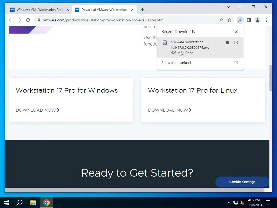Viewport: 277px width, 208px height.
Task: View site security lock info
Action: click(39, 20)
